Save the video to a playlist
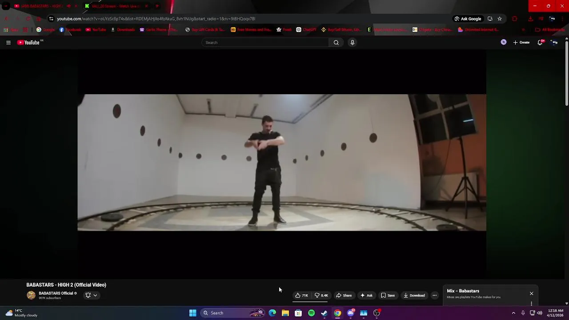Viewport: 569px width, 320px height. (388, 296)
